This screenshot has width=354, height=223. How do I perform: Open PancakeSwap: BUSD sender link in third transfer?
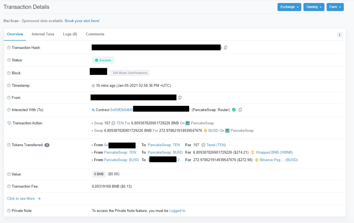pos(121,160)
